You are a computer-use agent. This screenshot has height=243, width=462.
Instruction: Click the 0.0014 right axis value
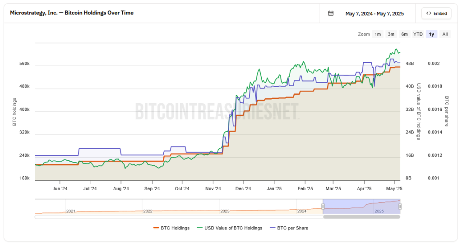click(435, 132)
